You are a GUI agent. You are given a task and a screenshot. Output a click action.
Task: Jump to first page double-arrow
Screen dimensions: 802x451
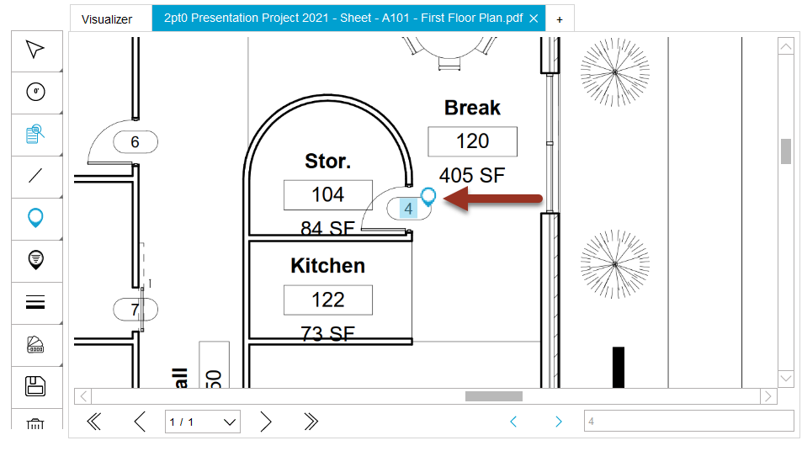(94, 422)
